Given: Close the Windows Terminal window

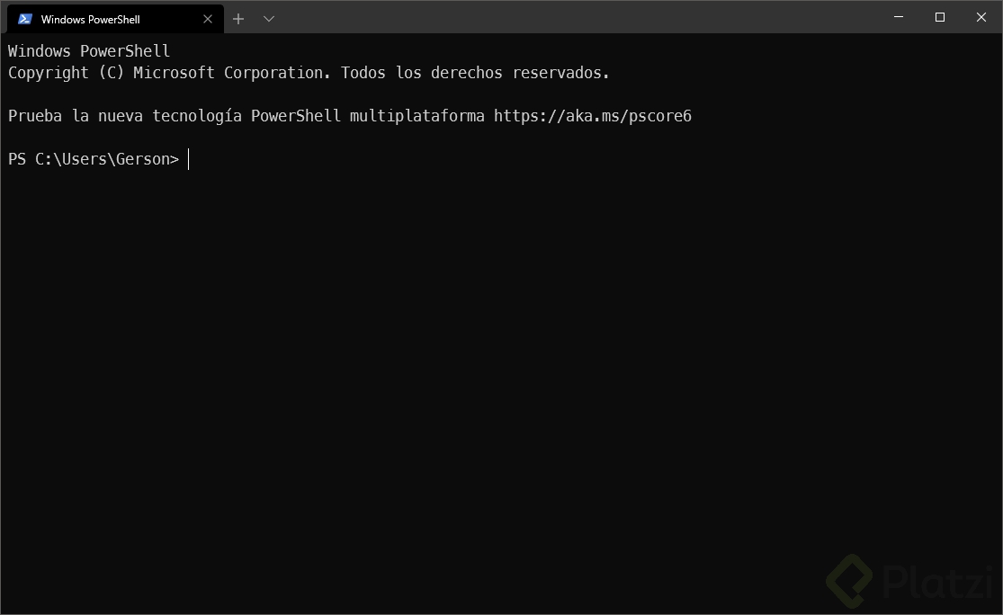Looking at the screenshot, I should [x=981, y=17].
